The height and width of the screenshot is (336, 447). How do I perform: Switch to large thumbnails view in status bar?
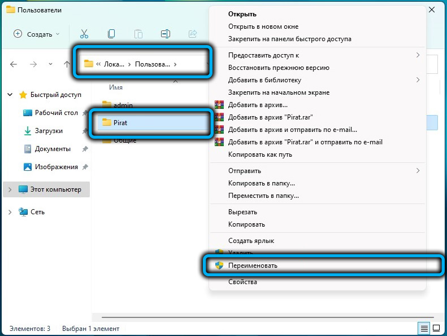point(437,328)
